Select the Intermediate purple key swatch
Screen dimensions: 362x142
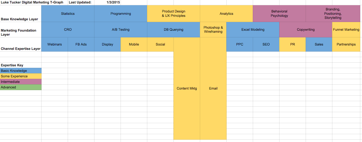point(21,82)
